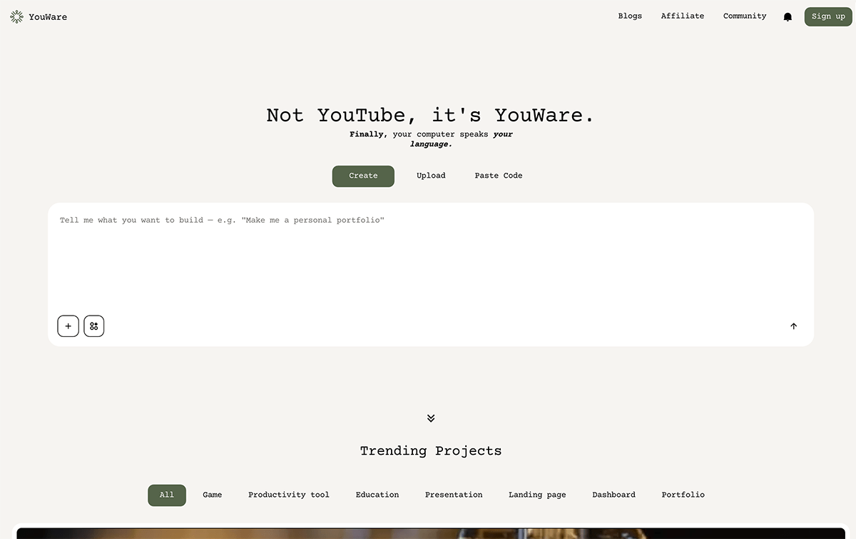Click the plus attachment icon in prompt box
This screenshot has width=856, height=539.
coord(68,326)
